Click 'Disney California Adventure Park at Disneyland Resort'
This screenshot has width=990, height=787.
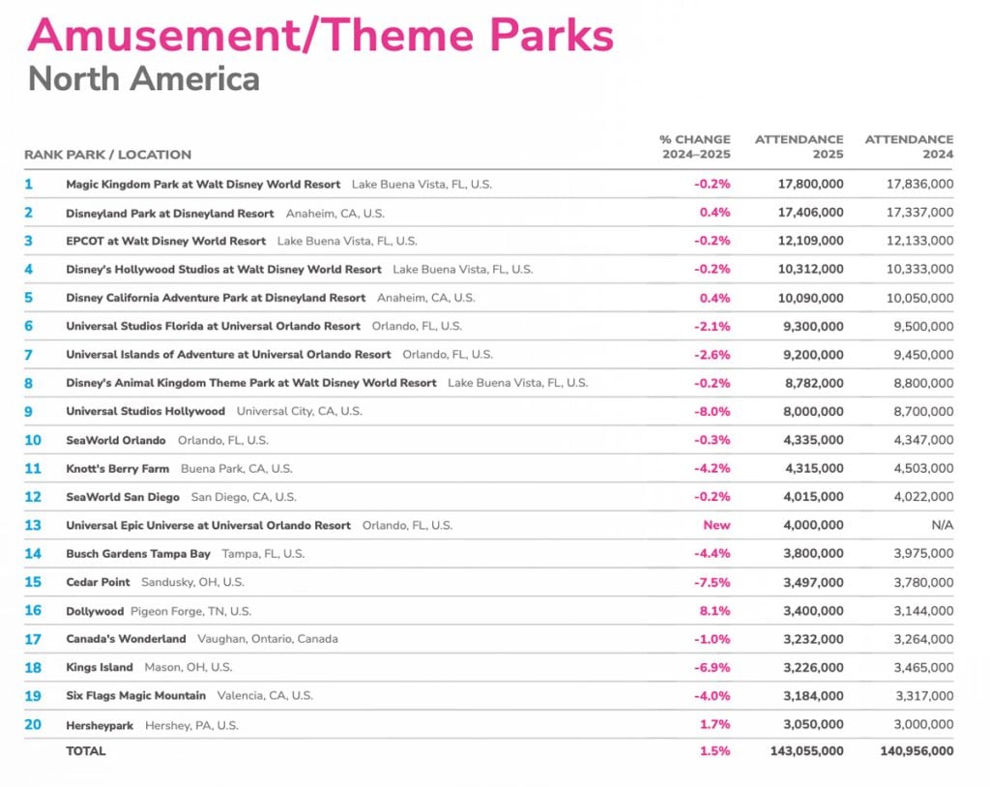pos(216,298)
